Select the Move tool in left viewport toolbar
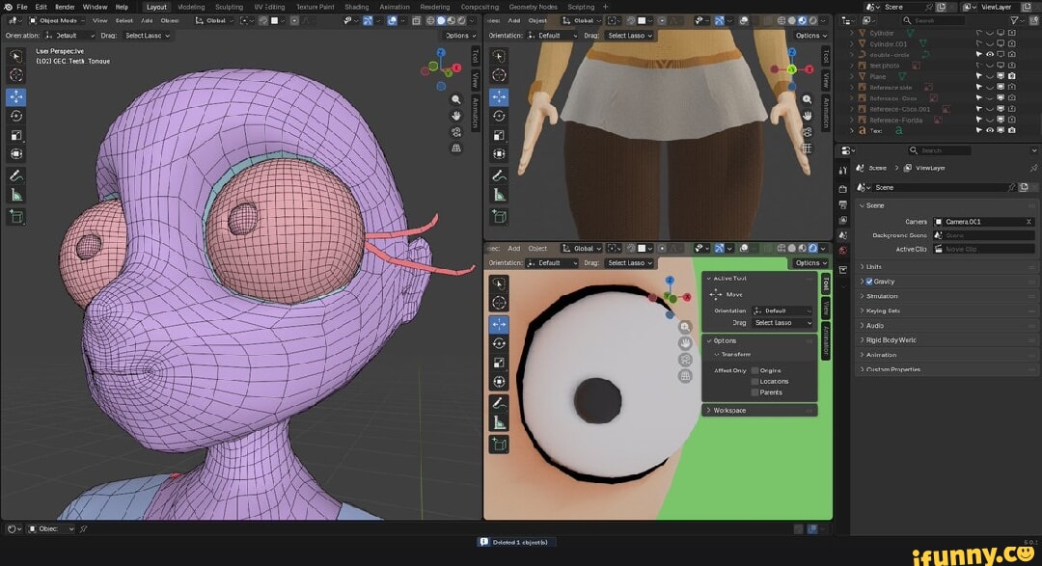The height and width of the screenshot is (566, 1042). coord(16,96)
